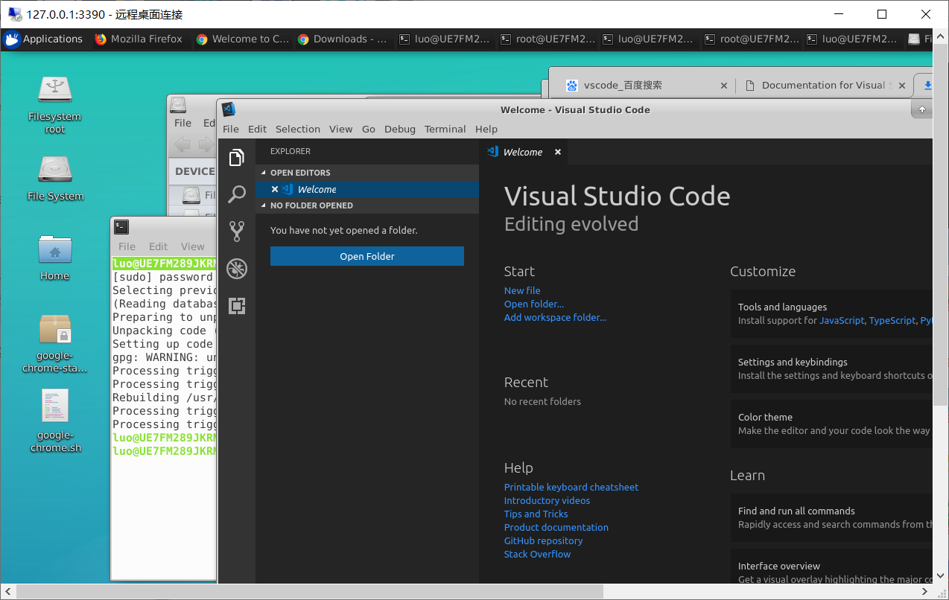949x600 pixels.
Task: Open the File menu in the file manager window
Action: click(182, 123)
